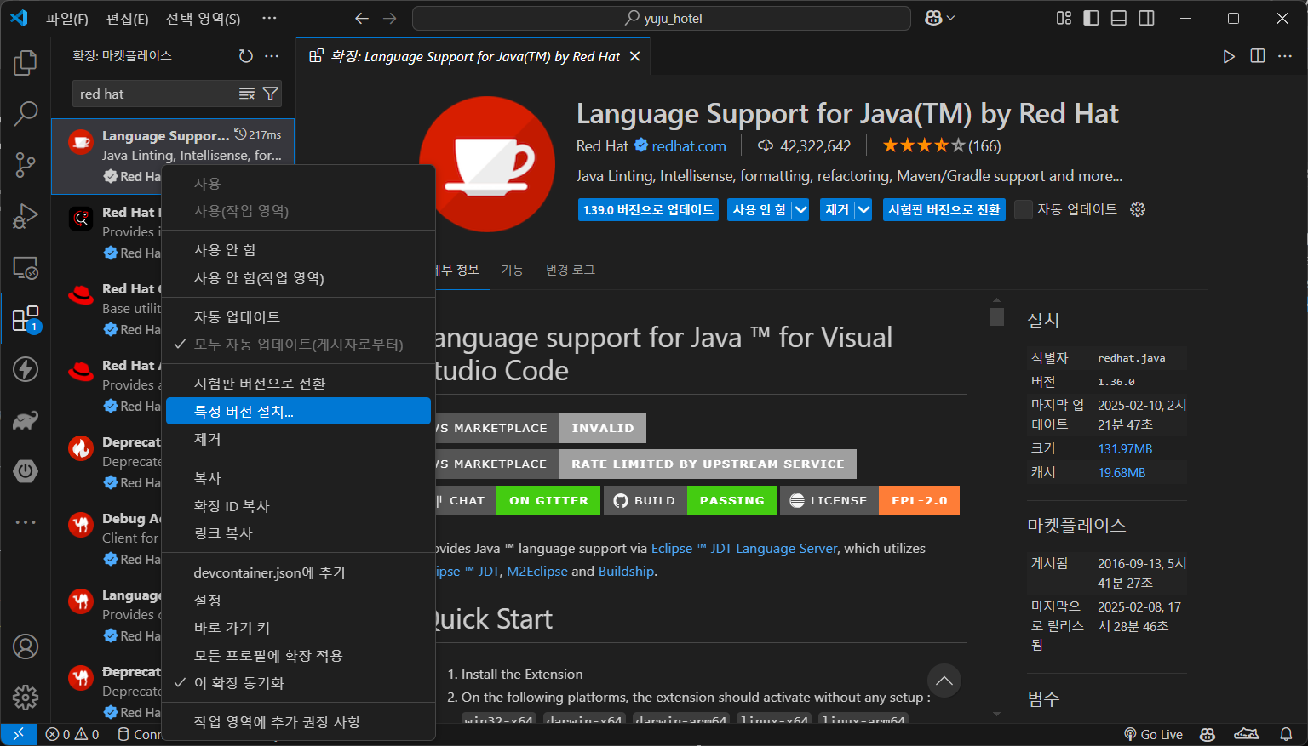
Task: Open Copilot dropdown chevron in title bar
Action: coord(950,18)
